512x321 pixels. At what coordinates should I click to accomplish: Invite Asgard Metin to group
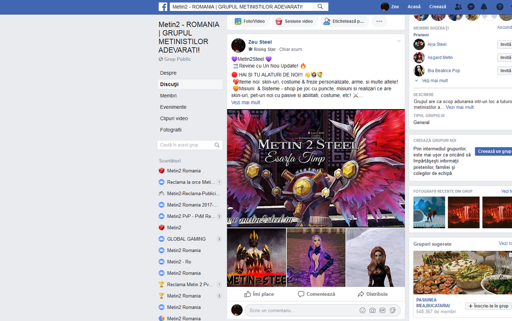(505, 58)
